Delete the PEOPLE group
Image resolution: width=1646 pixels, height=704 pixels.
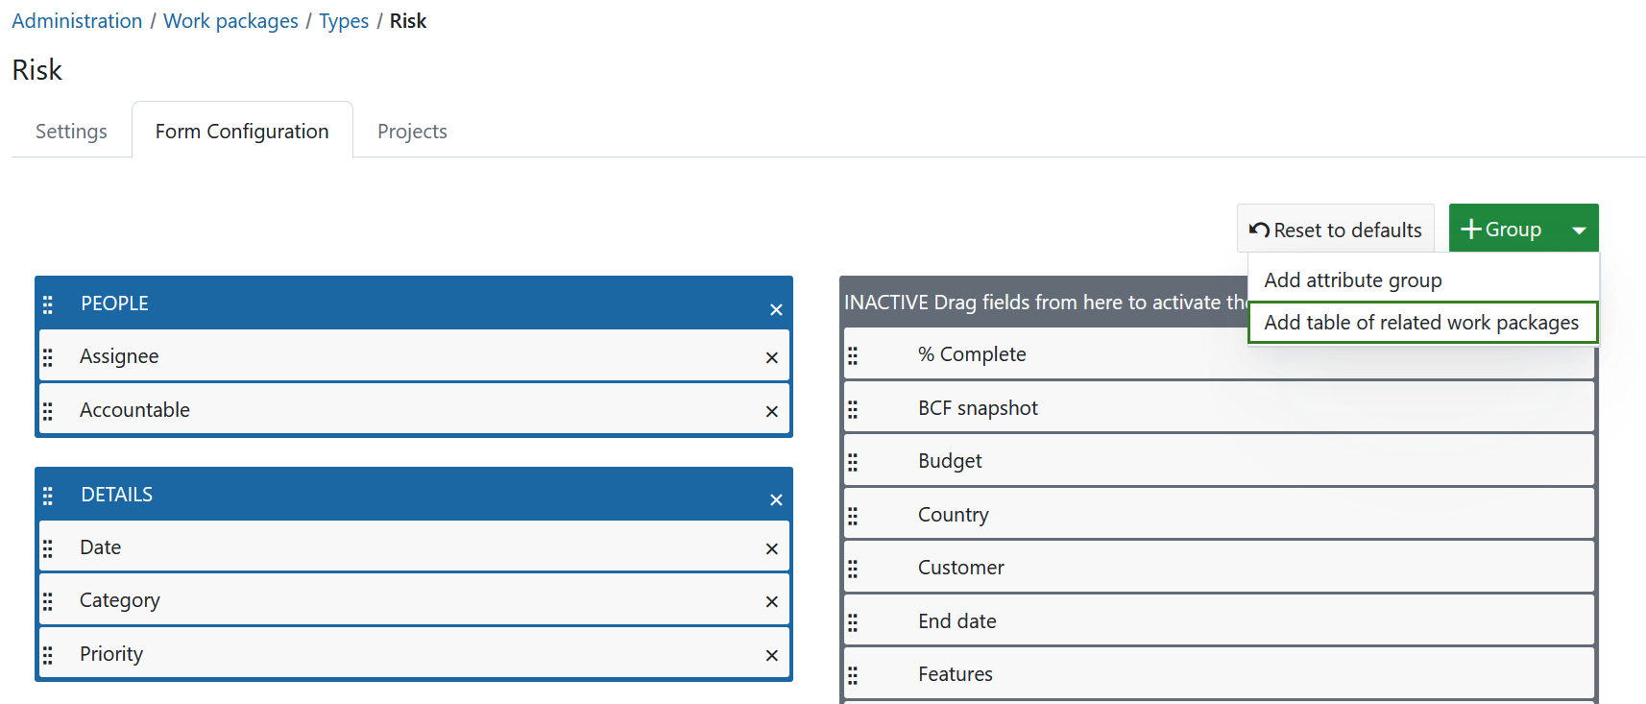coord(776,309)
